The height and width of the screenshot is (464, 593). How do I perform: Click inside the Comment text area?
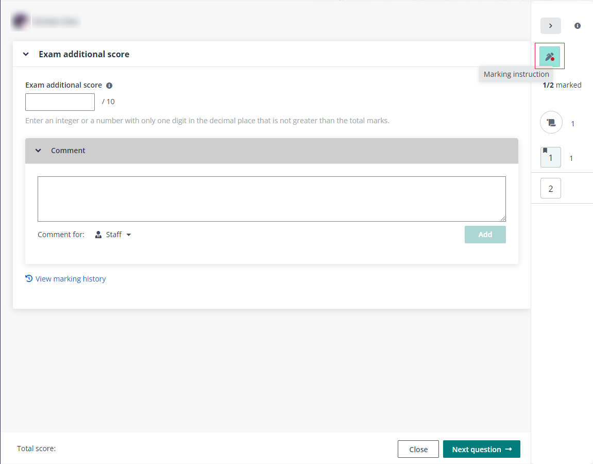tap(272, 198)
